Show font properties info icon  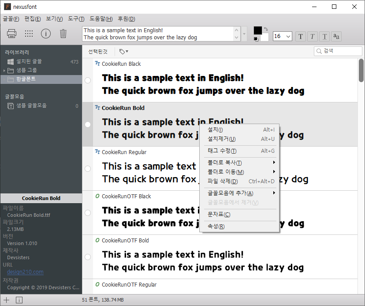pyautogui.click(x=46, y=34)
